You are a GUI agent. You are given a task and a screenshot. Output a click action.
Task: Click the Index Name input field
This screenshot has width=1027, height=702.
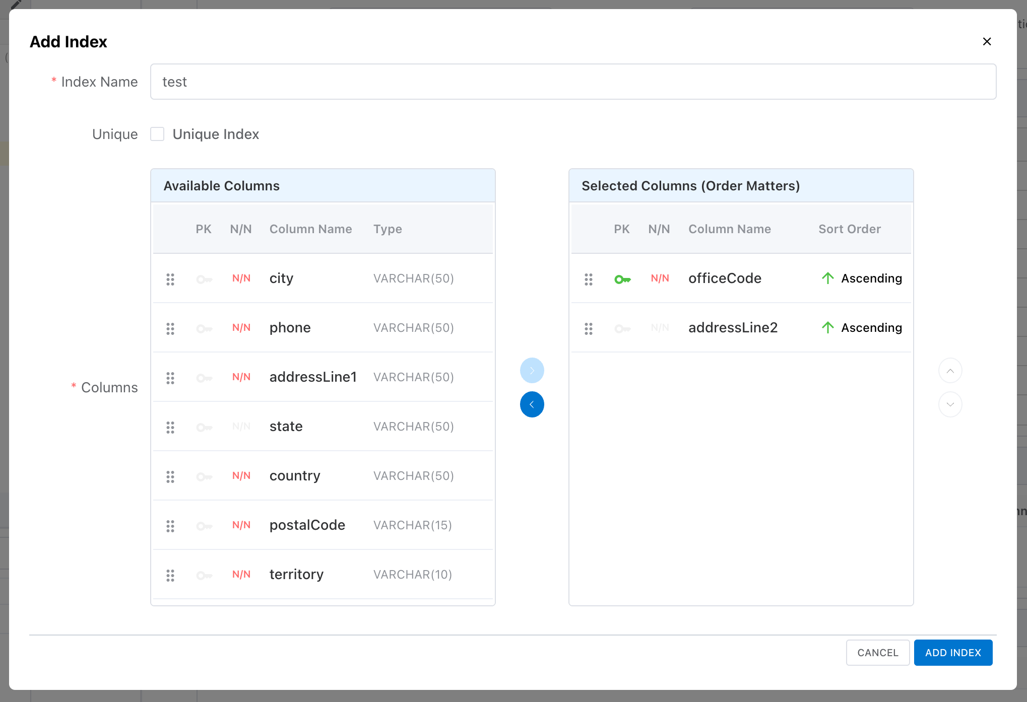point(573,82)
